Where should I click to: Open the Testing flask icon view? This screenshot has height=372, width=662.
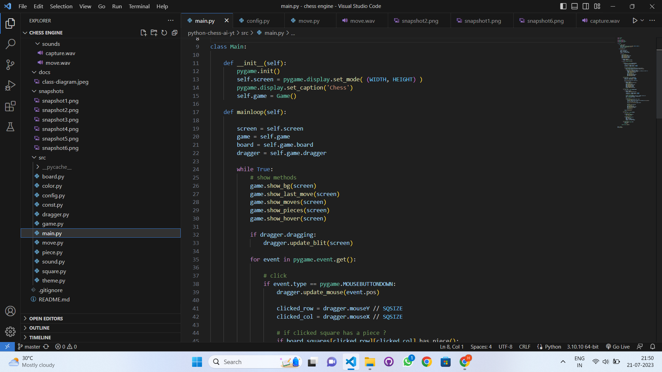[10, 127]
